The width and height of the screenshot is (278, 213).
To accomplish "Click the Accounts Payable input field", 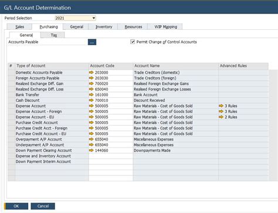I will [x=63, y=42].
